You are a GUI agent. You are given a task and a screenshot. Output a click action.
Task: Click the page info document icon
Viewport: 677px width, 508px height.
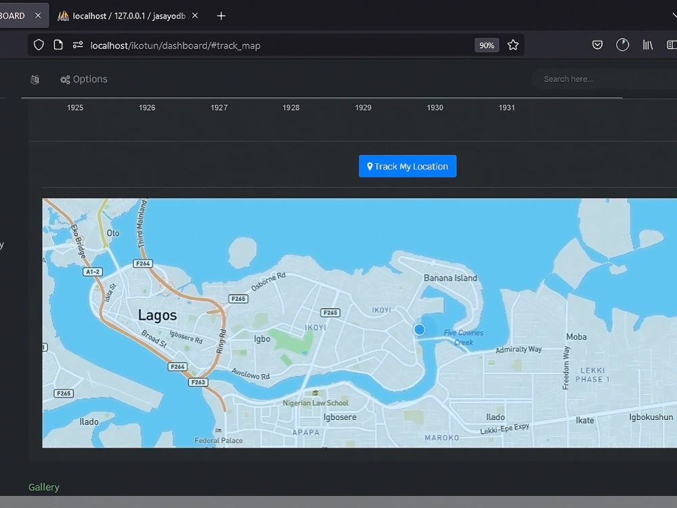click(x=58, y=45)
